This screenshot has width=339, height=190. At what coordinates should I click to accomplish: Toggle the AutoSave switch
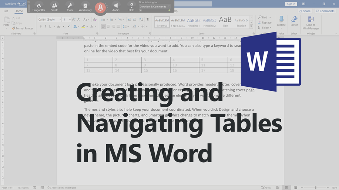click(x=21, y=4)
